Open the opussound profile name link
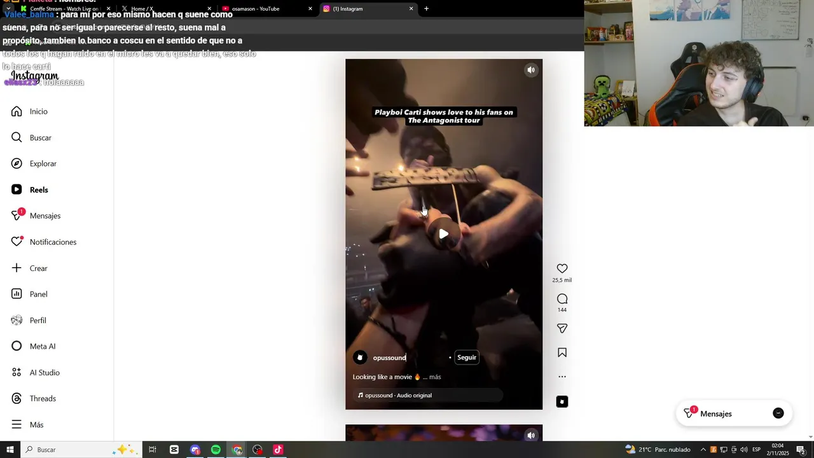Screen dimensions: 814x458 click(x=389, y=357)
